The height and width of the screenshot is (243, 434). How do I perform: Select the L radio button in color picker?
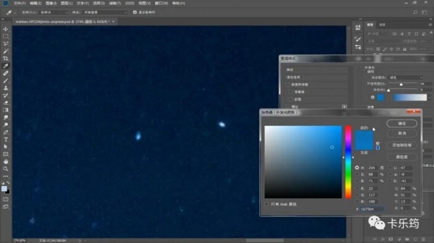click(x=390, y=168)
